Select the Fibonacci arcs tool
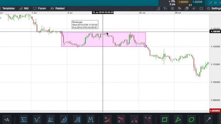Screen dimensions: 221x124 (64, 120)
